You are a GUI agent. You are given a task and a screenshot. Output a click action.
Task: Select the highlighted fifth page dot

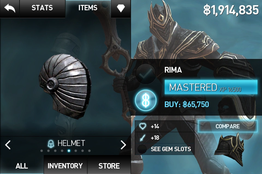pyautogui.click(x=69, y=151)
